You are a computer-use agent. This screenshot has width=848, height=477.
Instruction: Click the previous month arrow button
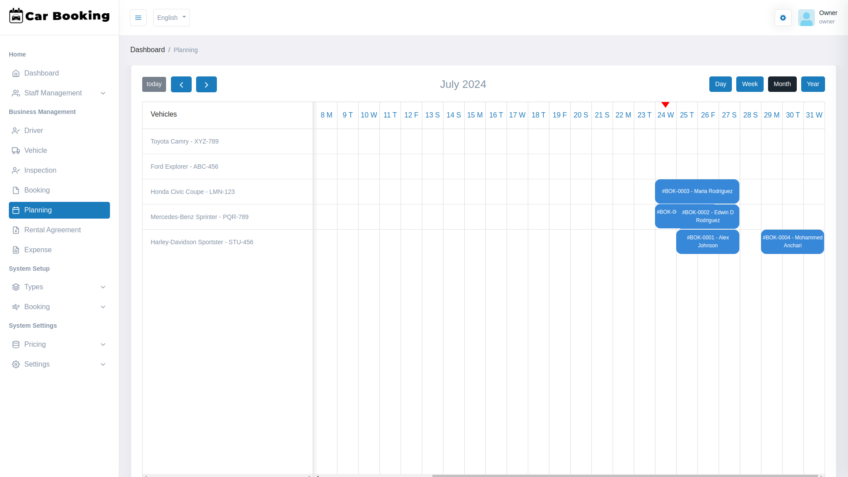[x=181, y=84]
